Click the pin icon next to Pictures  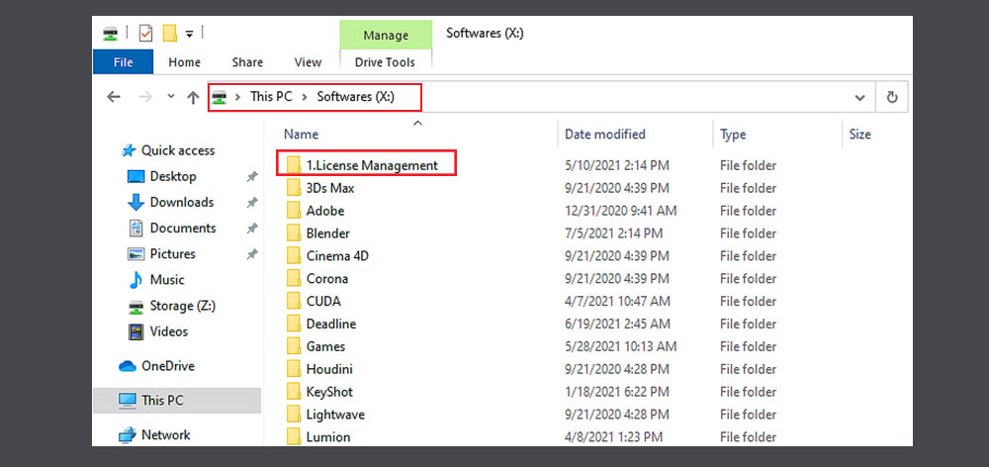tap(251, 254)
